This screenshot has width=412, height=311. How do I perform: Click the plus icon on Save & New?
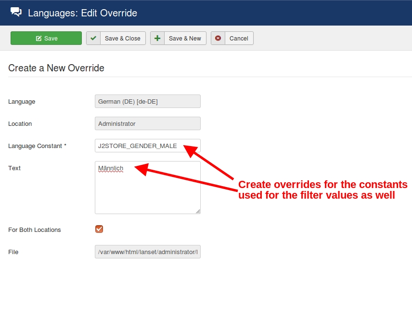point(157,39)
